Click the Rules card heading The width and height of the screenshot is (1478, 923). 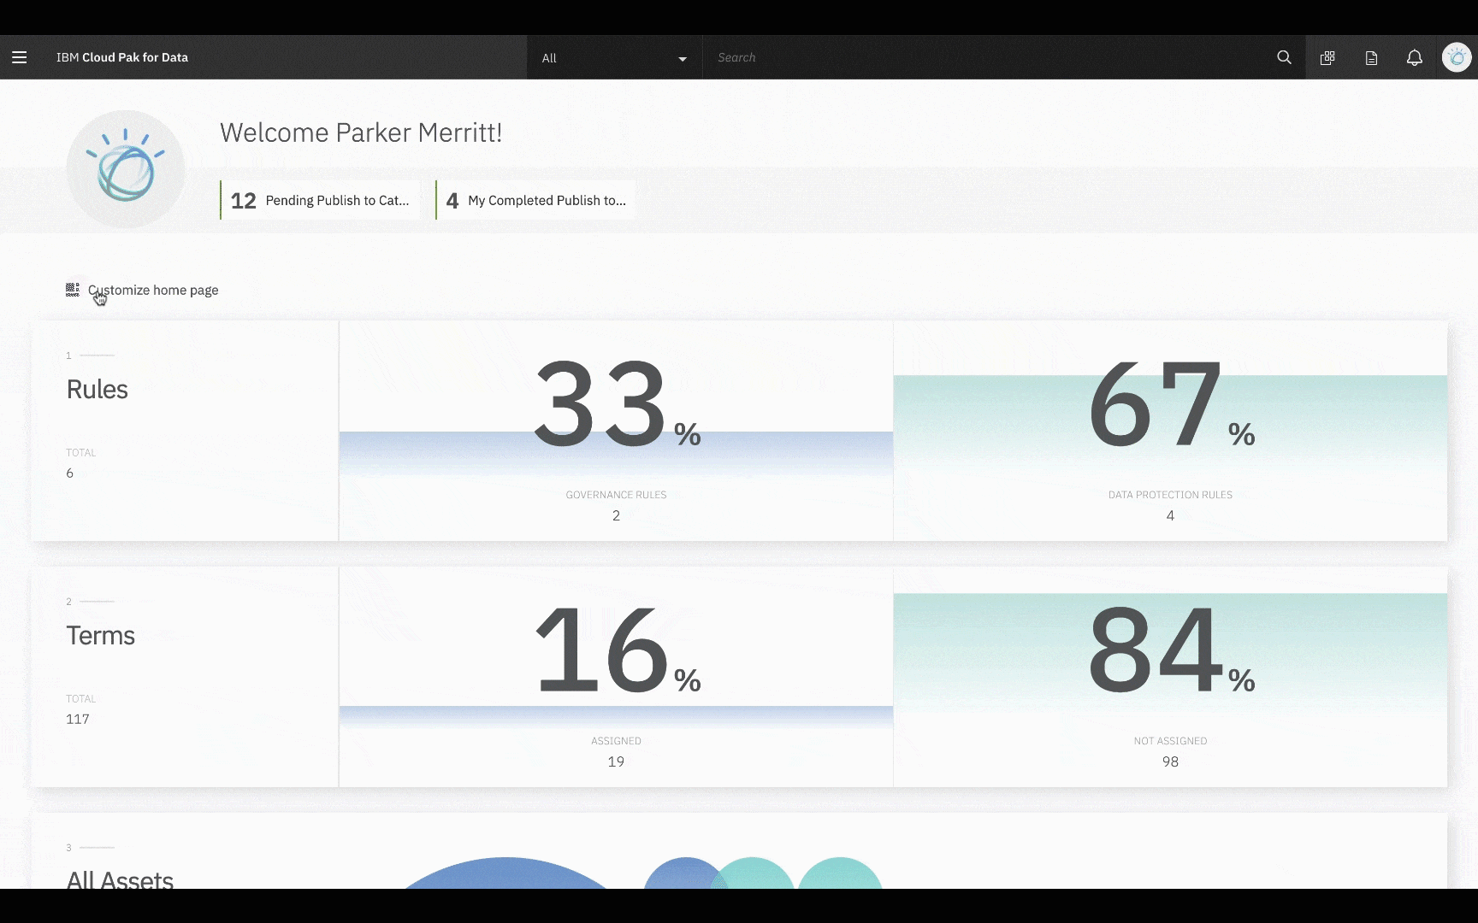(97, 389)
